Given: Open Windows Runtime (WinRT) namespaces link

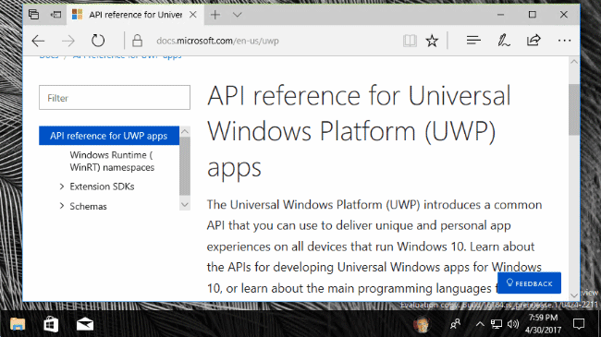Looking at the screenshot, I should coord(112,162).
